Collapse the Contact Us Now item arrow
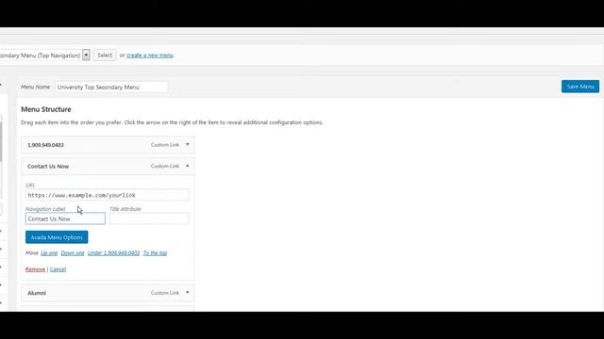Screen dimensions: 604x339 tap(188, 166)
